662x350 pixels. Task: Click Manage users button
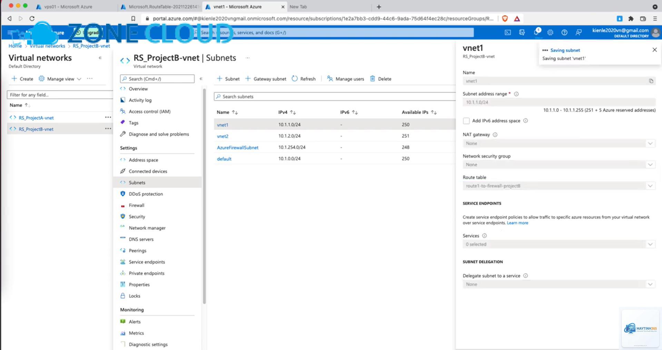(345, 79)
